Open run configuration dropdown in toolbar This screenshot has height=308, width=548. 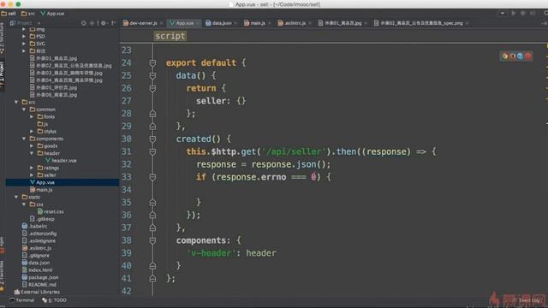coord(503,14)
